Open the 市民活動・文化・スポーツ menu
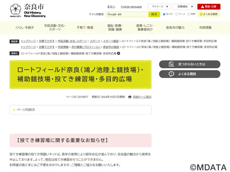 55,28
